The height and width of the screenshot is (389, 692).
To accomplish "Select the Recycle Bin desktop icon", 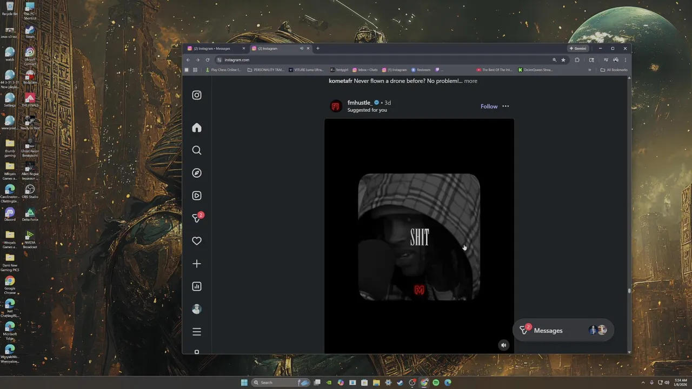I will point(10,8).
